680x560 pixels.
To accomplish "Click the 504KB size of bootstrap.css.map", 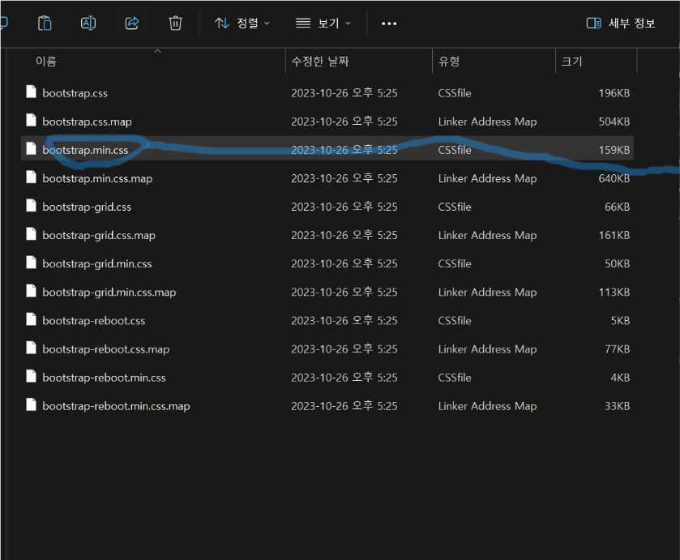I will tap(614, 122).
